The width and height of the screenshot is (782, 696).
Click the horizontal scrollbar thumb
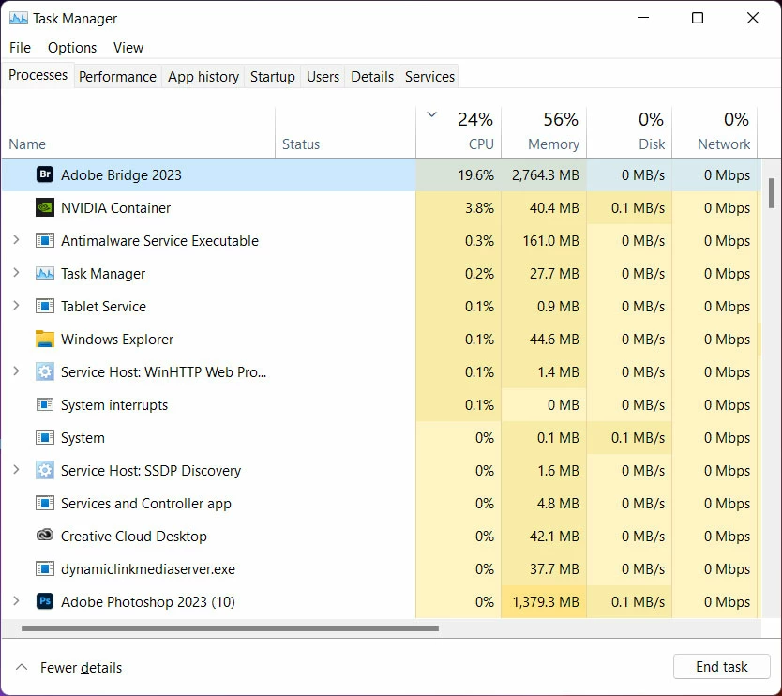(x=230, y=628)
